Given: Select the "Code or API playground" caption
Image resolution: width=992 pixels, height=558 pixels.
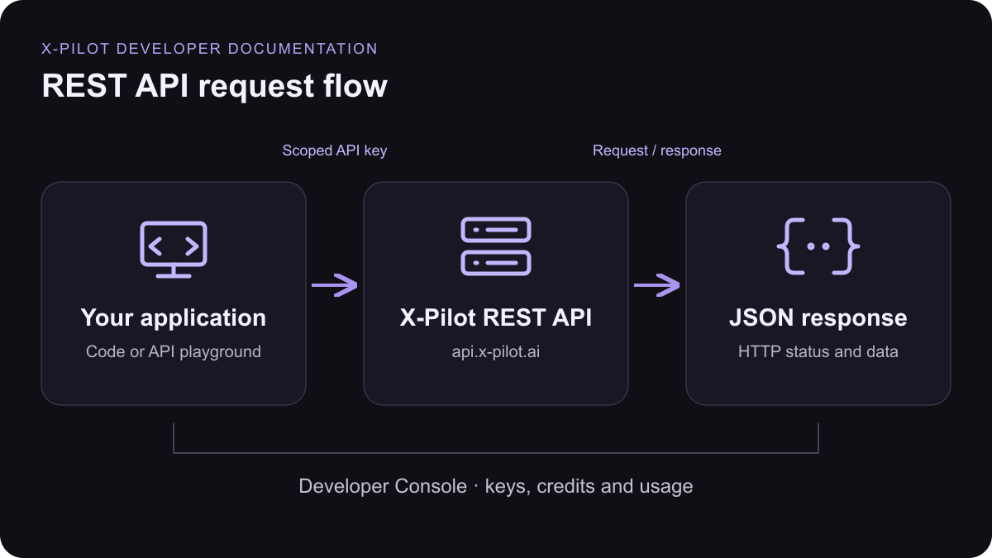Looking at the screenshot, I should (174, 351).
